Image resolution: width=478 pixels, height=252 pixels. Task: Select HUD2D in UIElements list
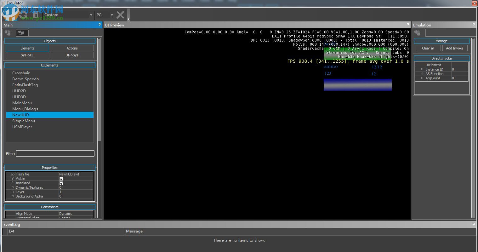pyautogui.click(x=50, y=91)
